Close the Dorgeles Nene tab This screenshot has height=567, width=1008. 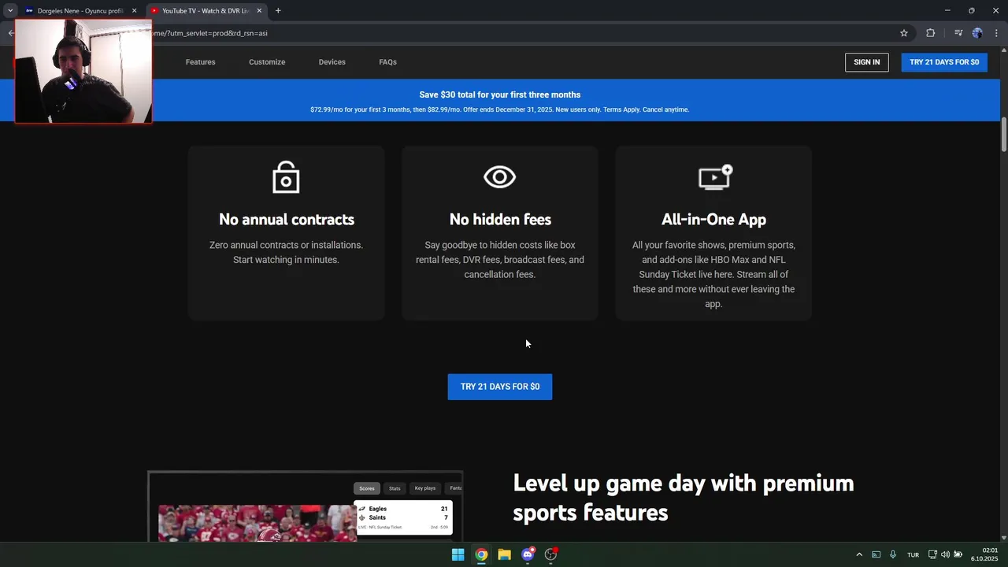click(x=134, y=11)
